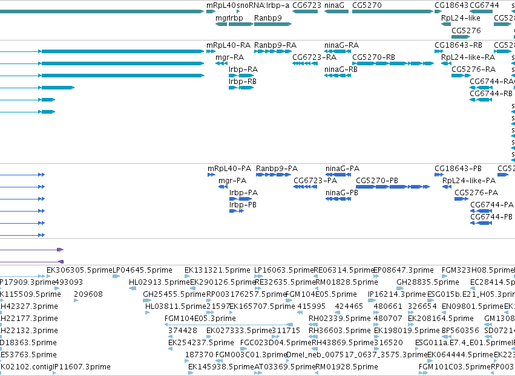515x376 pixels.
Task: Click the HL02913.5prime EST label
Action: tap(159, 282)
